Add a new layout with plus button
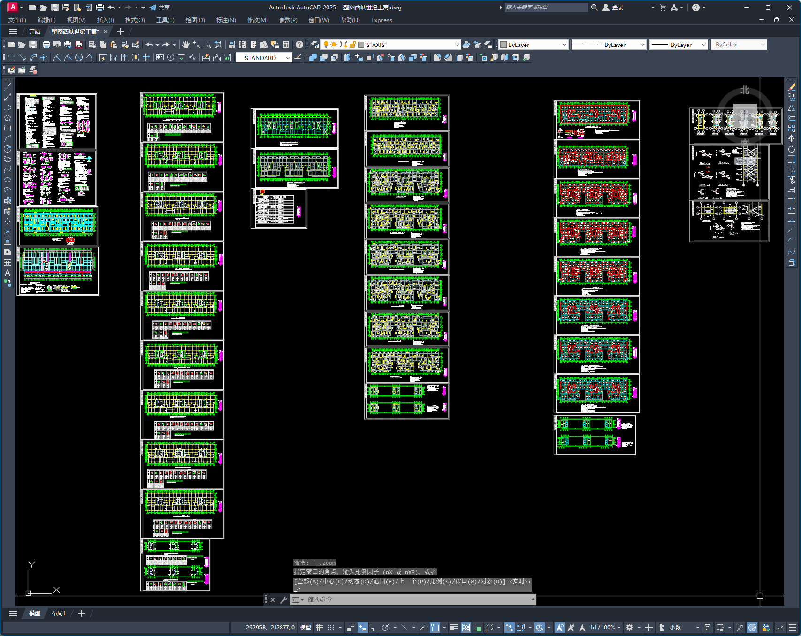This screenshot has width=801, height=636. pyautogui.click(x=81, y=613)
